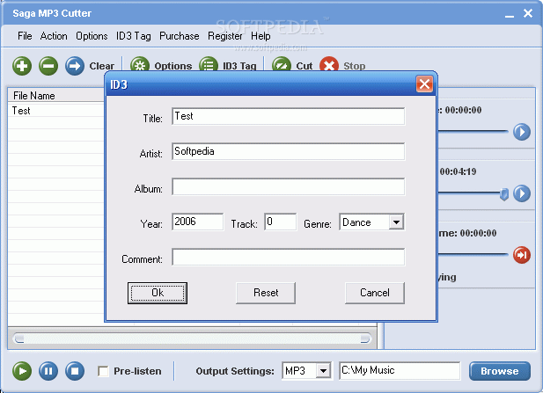Click the blue arrow button beside 00:04:19 time

click(522, 193)
